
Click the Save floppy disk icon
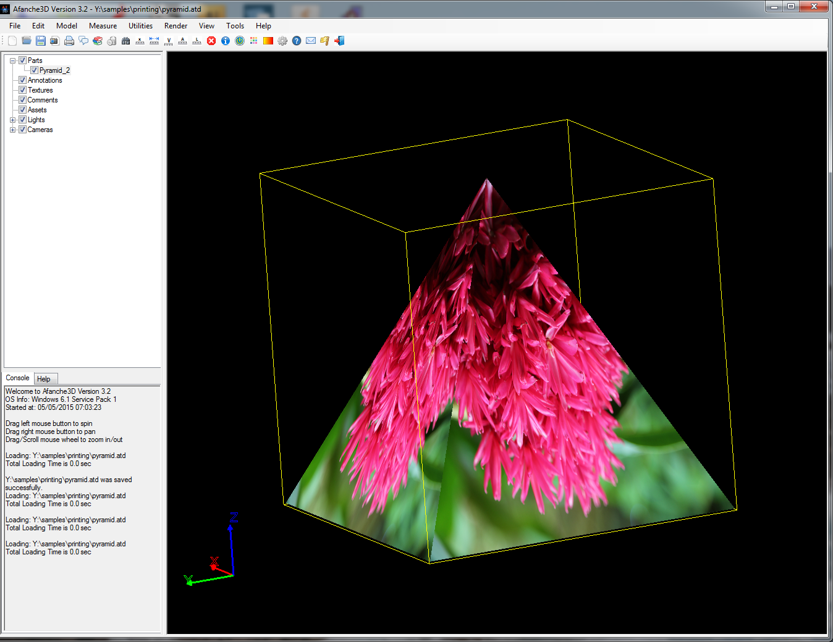click(41, 41)
